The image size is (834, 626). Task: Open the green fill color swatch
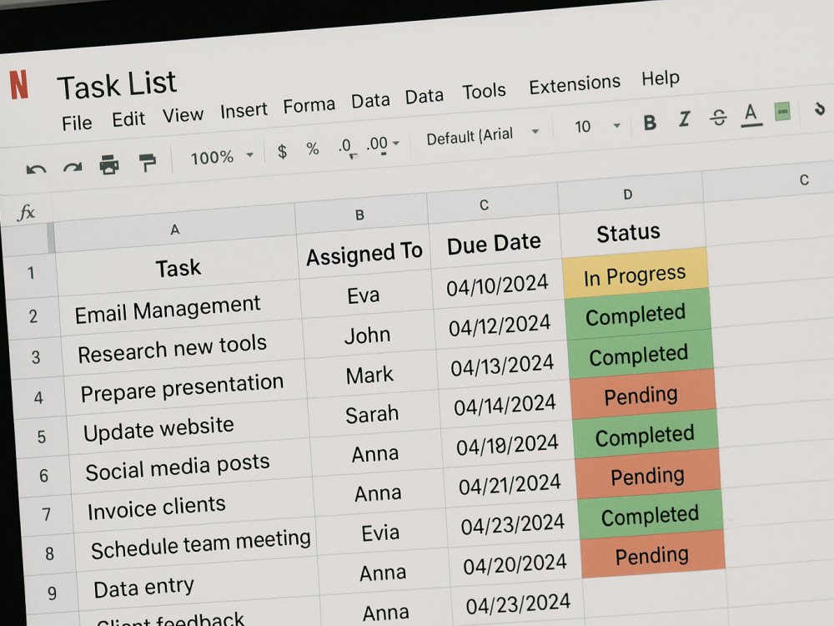pos(782,111)
